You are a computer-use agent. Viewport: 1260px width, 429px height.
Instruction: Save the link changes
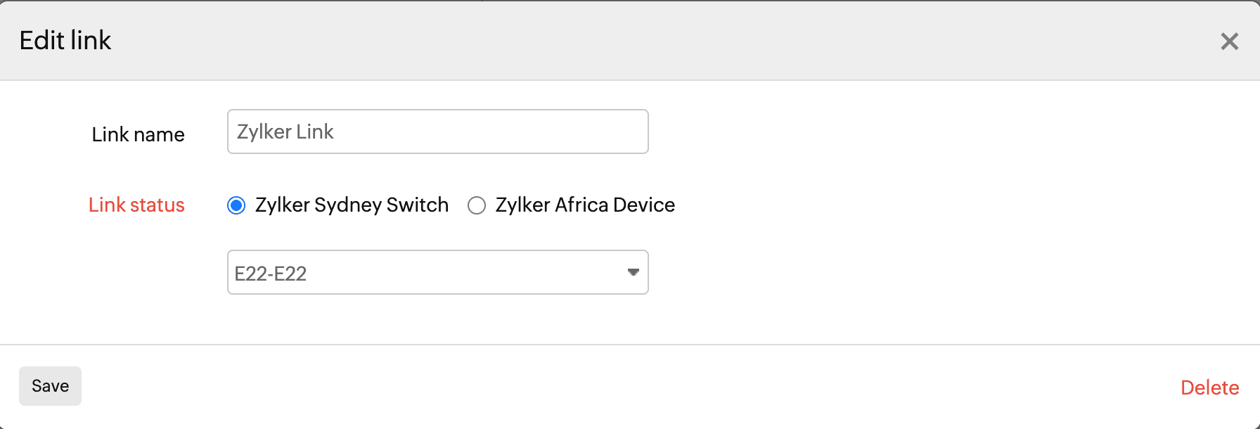[50, 386]
